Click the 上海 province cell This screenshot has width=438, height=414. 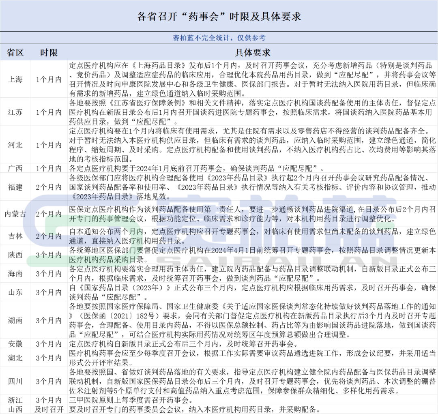(15, 79)
